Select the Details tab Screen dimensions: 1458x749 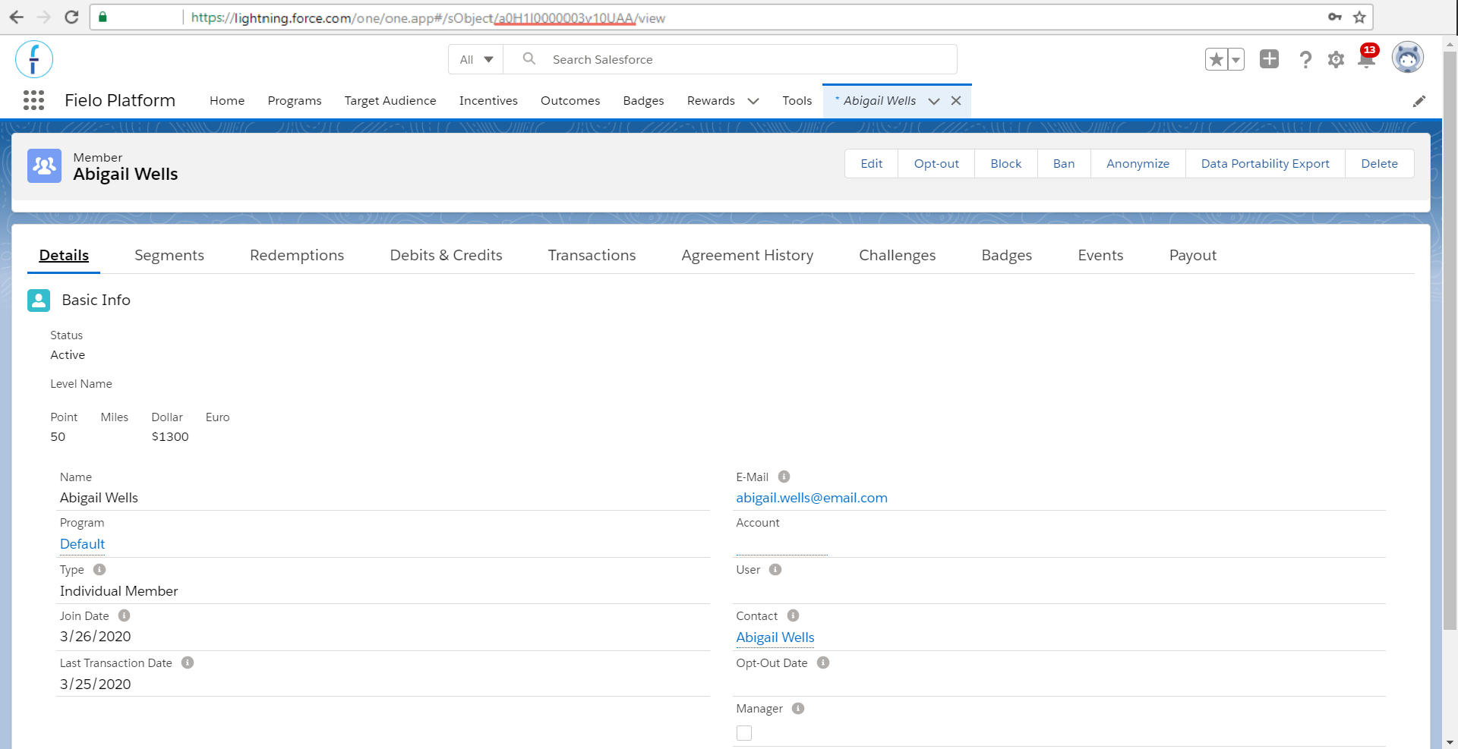pyautogui.click(x=64, y=255)
